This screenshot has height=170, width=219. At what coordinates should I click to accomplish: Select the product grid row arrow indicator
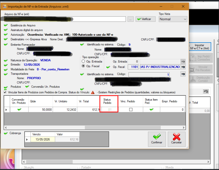[x=6, y=110]
